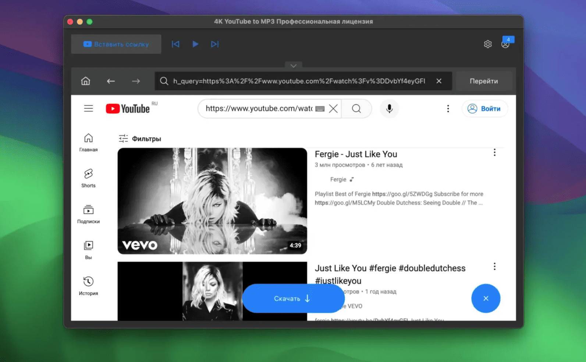Viewport: 586px width, 362px height.
Task: Go to browser home page
Action: (86, 81)
